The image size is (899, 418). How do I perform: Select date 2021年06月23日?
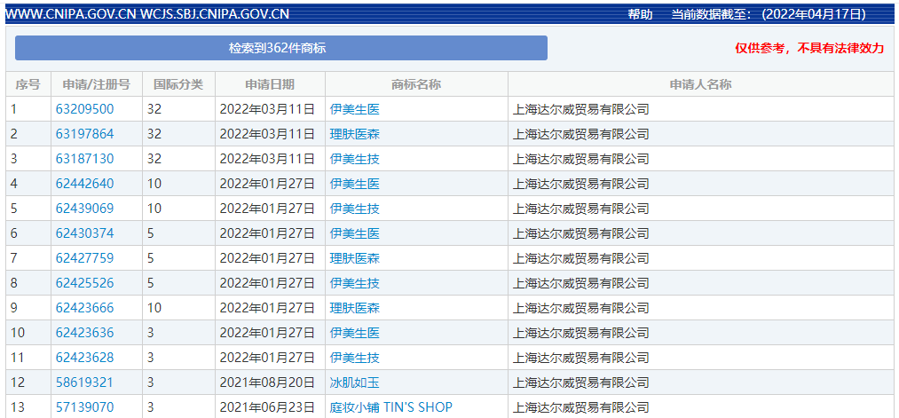coord(267,407)
